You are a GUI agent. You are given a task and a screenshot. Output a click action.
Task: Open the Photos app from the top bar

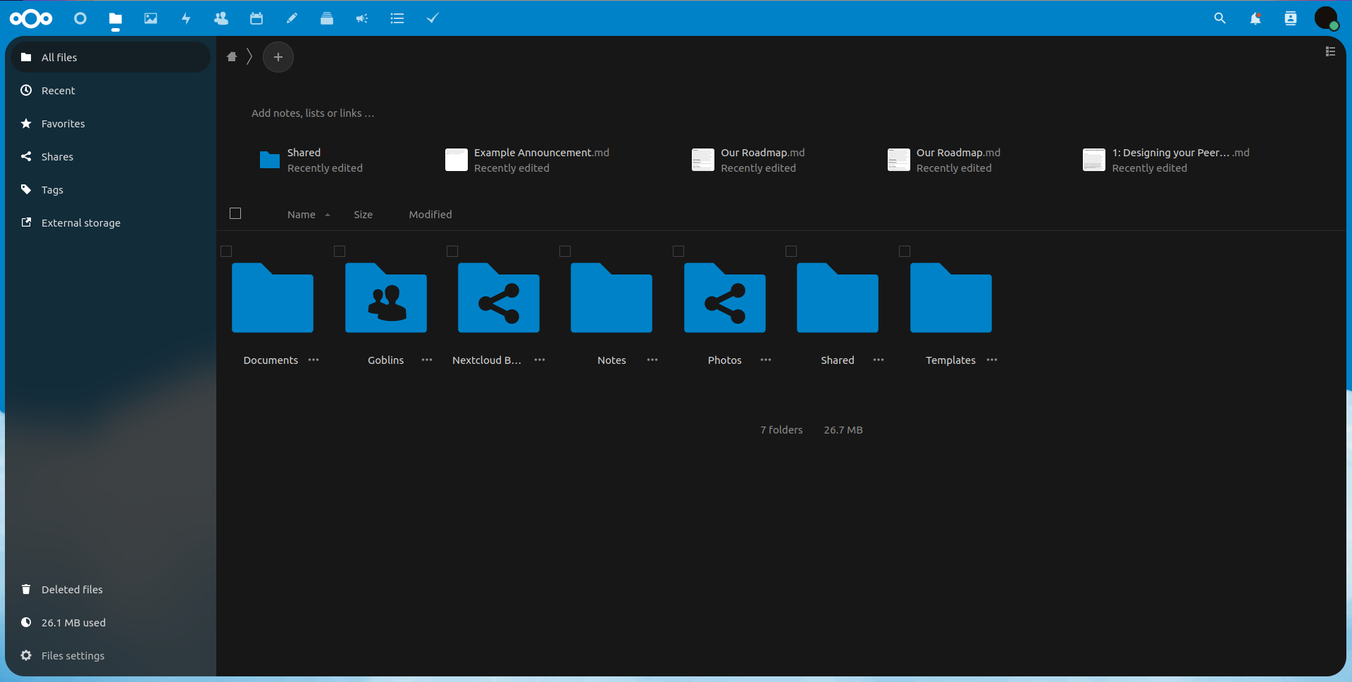point(151,18)
